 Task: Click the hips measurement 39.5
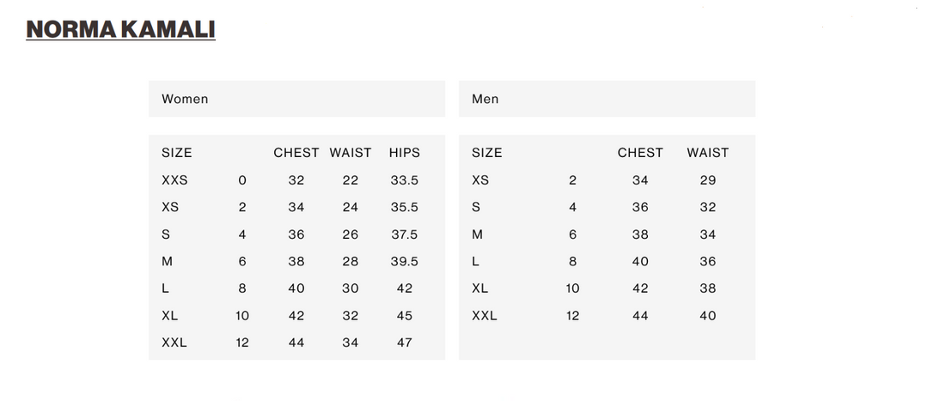[x=404, y=261]
